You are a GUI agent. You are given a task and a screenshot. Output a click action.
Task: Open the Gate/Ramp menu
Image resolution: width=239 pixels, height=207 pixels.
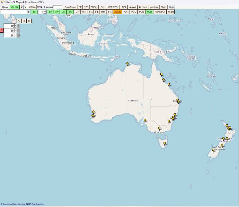click(70, 7)
